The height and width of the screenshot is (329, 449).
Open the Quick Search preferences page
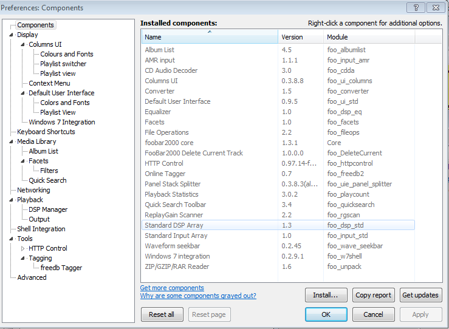[48, 181]
